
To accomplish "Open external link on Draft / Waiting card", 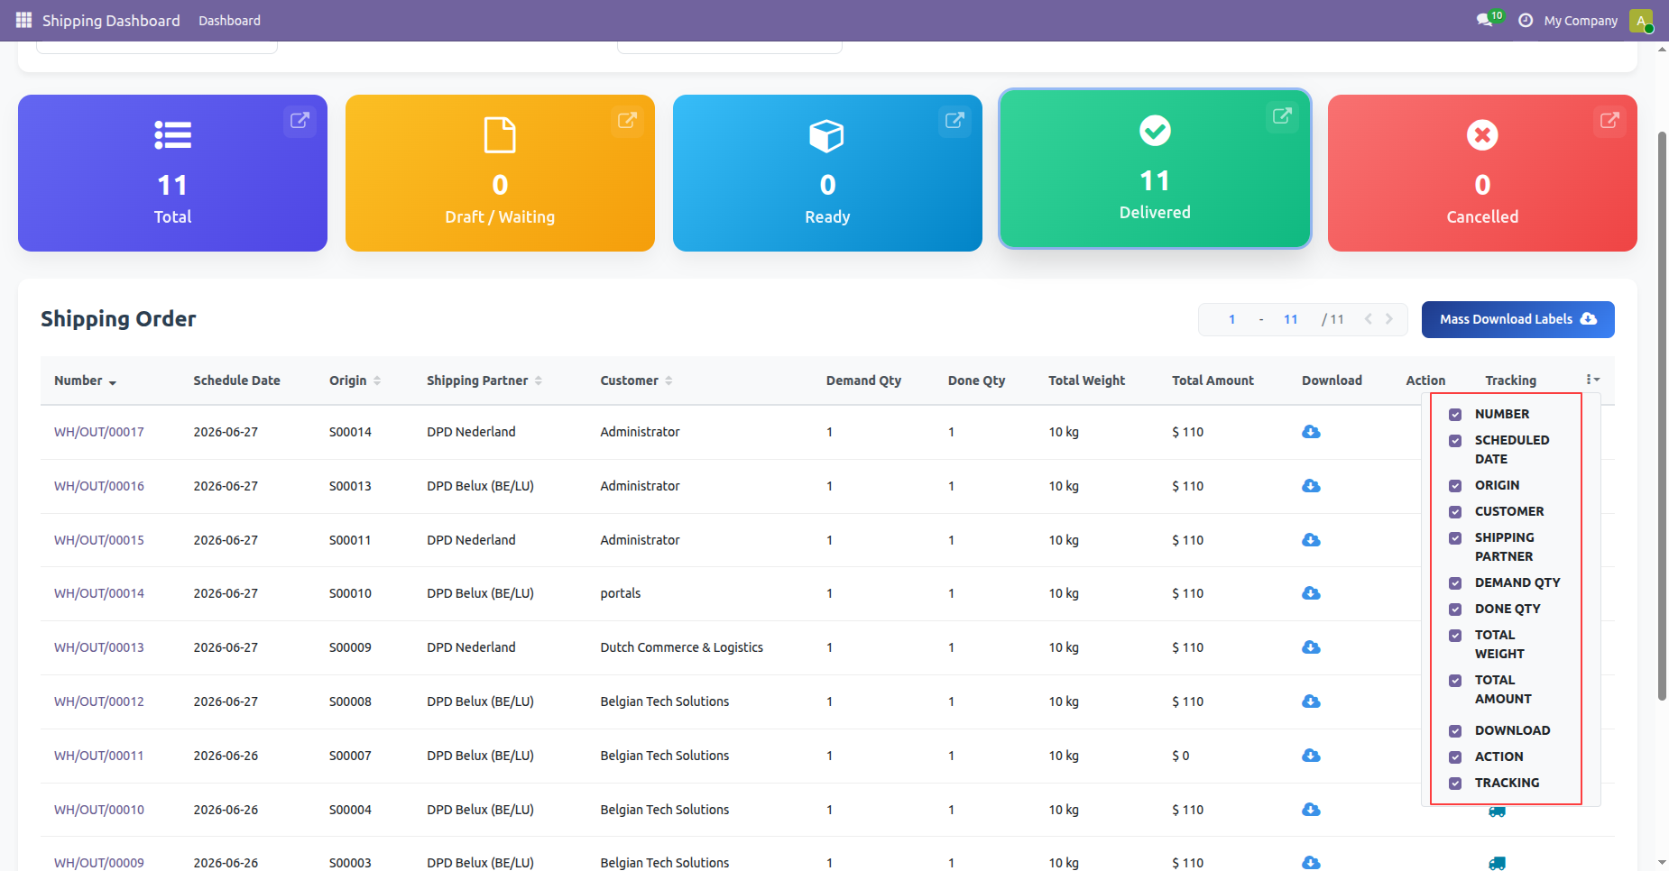I will [627, 120].
